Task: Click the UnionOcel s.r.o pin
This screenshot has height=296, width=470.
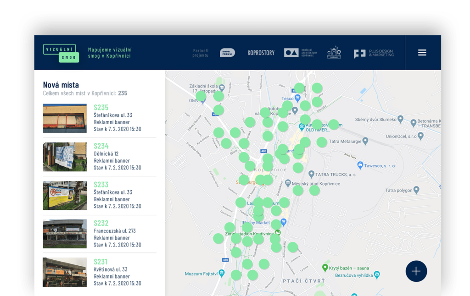Action: (420, 136)
